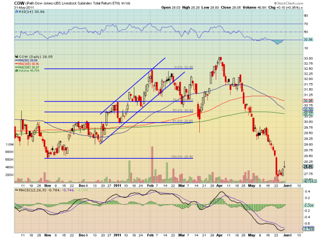Click the tallest red volume bar in early February
The image size is (318, 238).
(152, 164)
